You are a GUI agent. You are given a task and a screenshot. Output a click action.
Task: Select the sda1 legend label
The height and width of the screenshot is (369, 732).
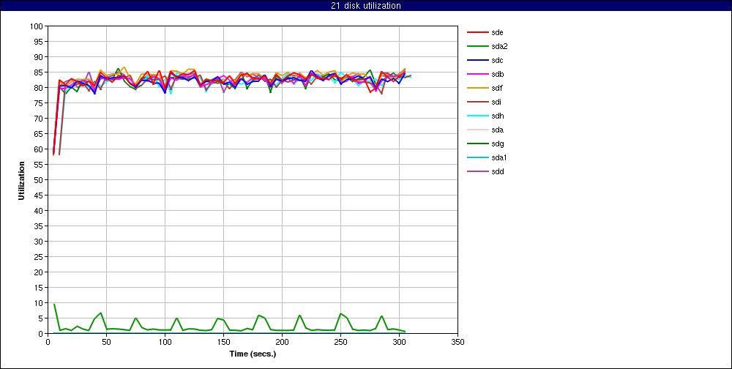coord(499,158)
